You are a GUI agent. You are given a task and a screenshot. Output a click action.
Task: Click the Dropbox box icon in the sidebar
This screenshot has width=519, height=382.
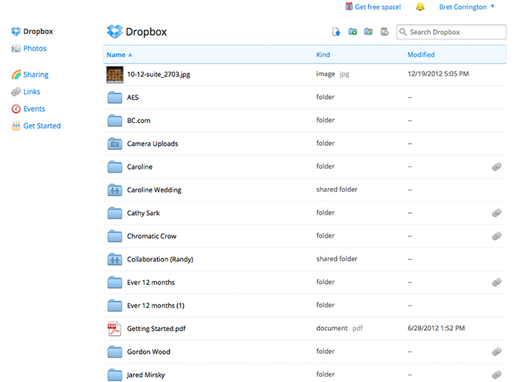(x=16, y=31)
